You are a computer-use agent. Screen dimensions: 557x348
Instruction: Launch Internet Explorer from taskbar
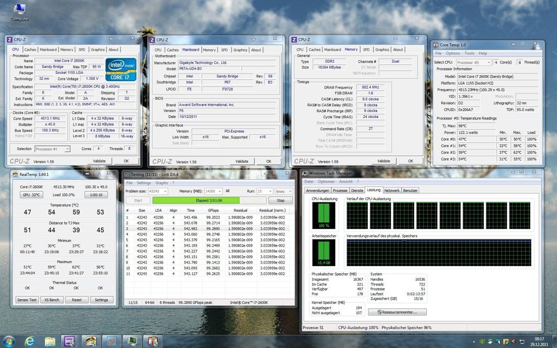pos(29,342)
